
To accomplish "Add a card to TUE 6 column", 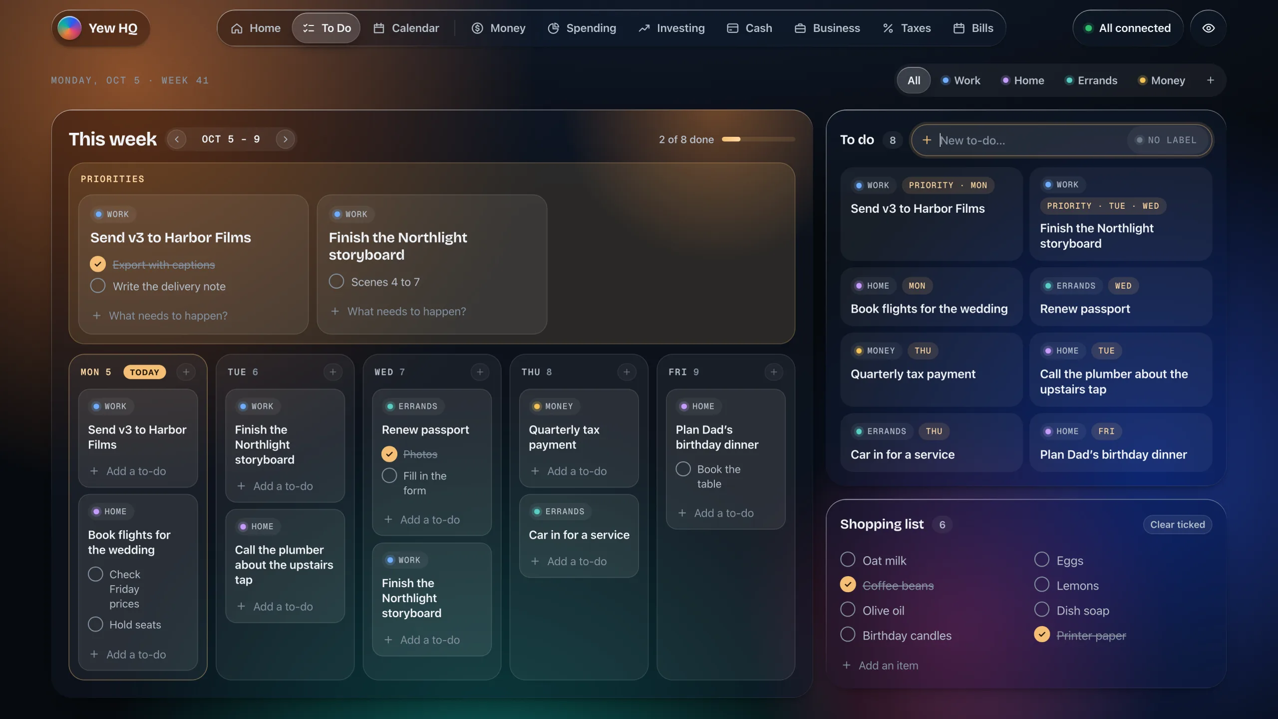I will (x=333, y=372).
